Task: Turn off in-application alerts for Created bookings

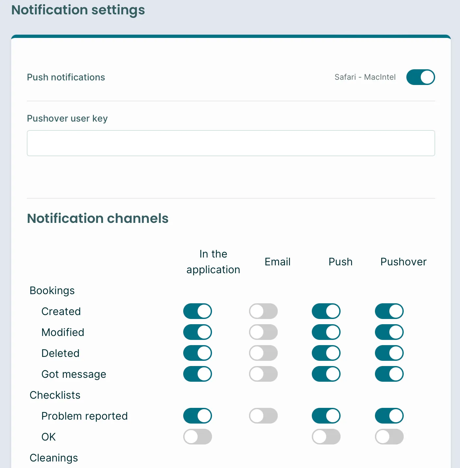Action: pos(197,311)
